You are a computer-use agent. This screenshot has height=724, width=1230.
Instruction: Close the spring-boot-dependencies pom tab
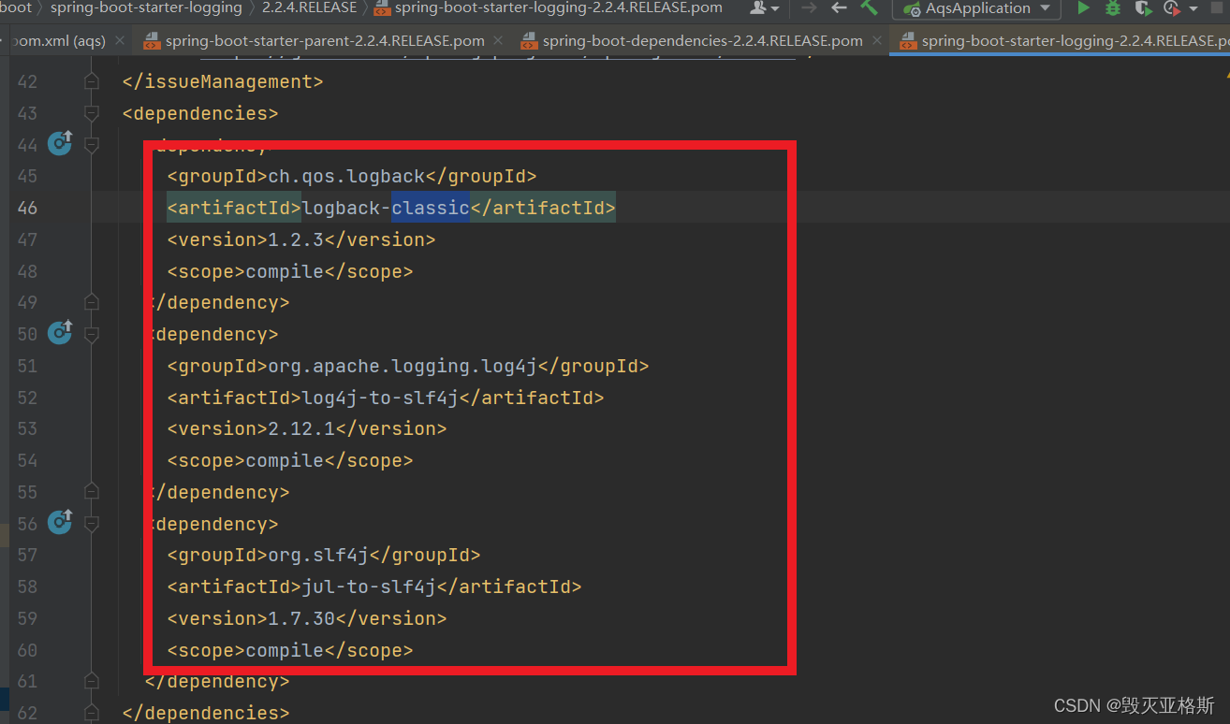pyautogui.click(x=876, y=41)
